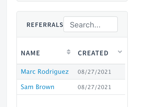
Task: Click the Search... placeholder text
Action: 85,25
